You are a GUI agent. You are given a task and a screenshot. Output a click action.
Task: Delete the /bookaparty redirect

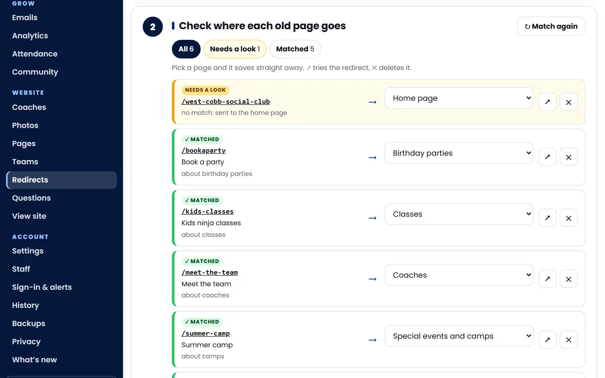point(569,157)
